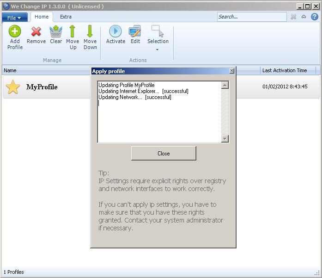Click the 01/02/2012 8:43:45 activation time
This screenshot has height=278, width=322.
pos(285,86)
